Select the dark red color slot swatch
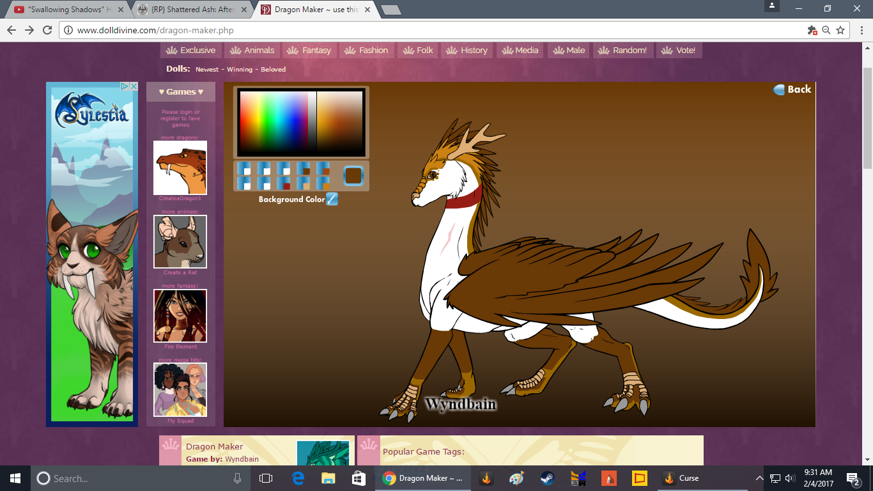 pos(282,183)
